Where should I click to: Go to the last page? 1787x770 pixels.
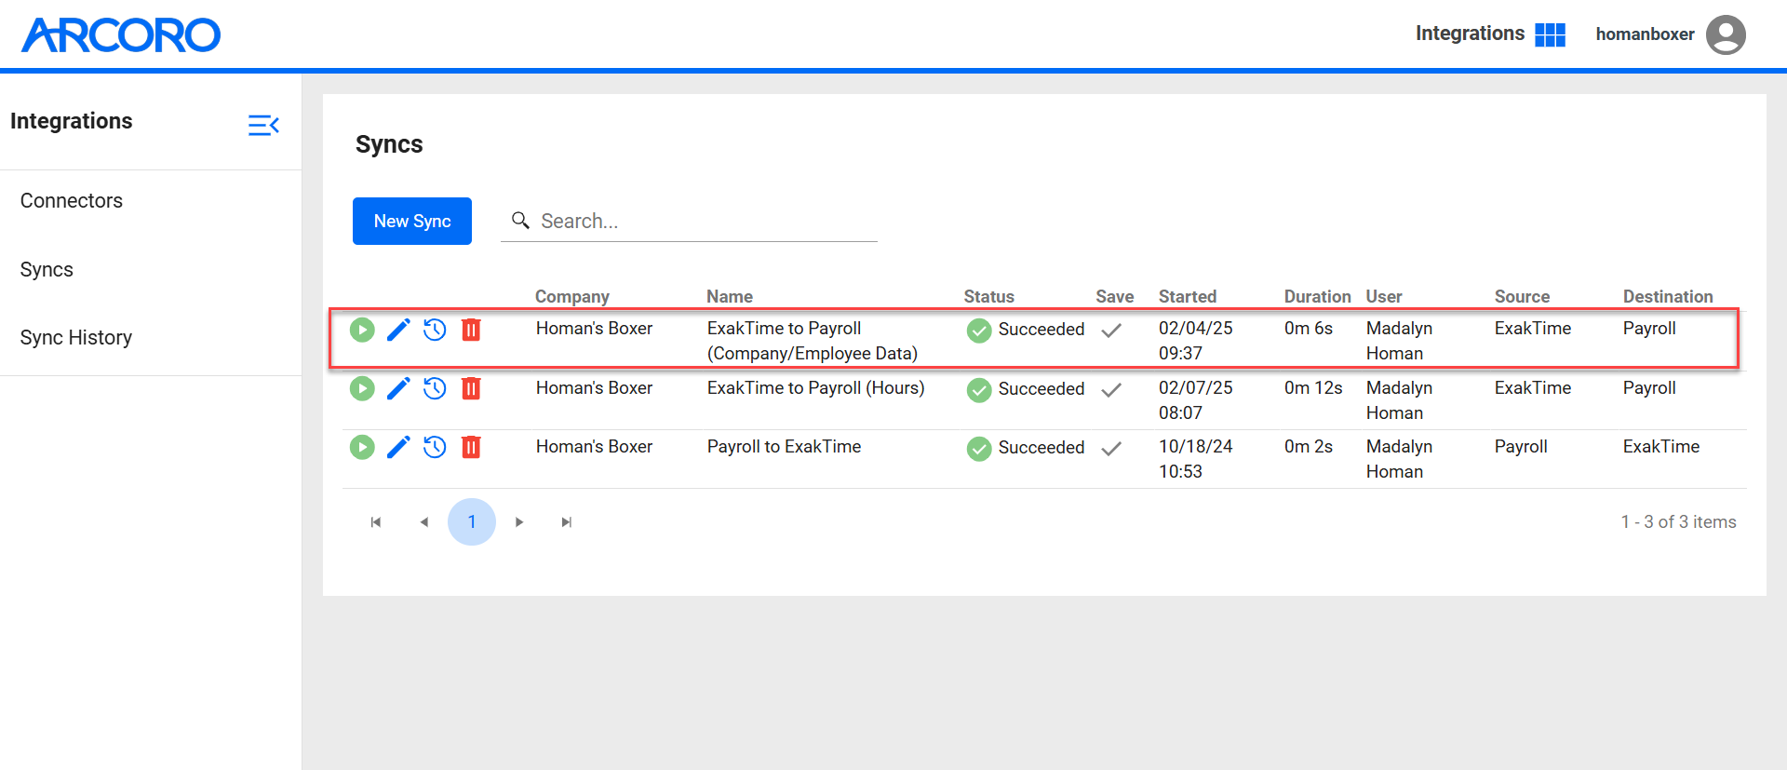[567, 522]
